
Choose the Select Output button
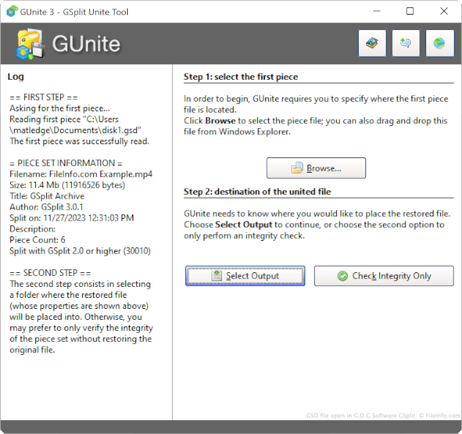(x=245, y=276)
